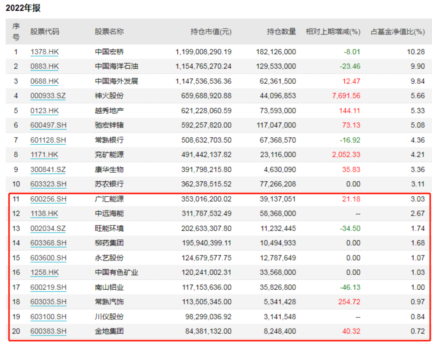Viewport: 432px width, 345px height.
Task: Click the 0883.HK stock code link
Action: (x=44, y=67)
